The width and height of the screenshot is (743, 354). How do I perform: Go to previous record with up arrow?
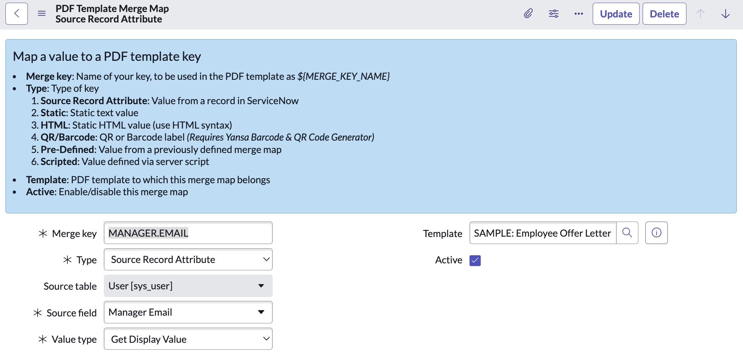pyautogui.click(x=700, y=14)
